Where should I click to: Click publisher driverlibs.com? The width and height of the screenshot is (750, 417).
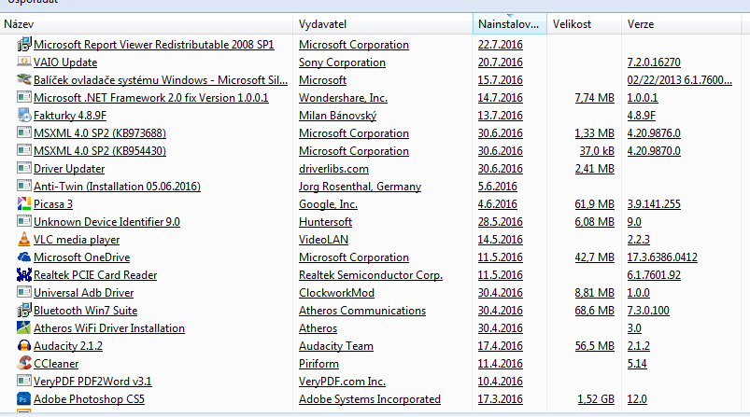pos(333,169)
